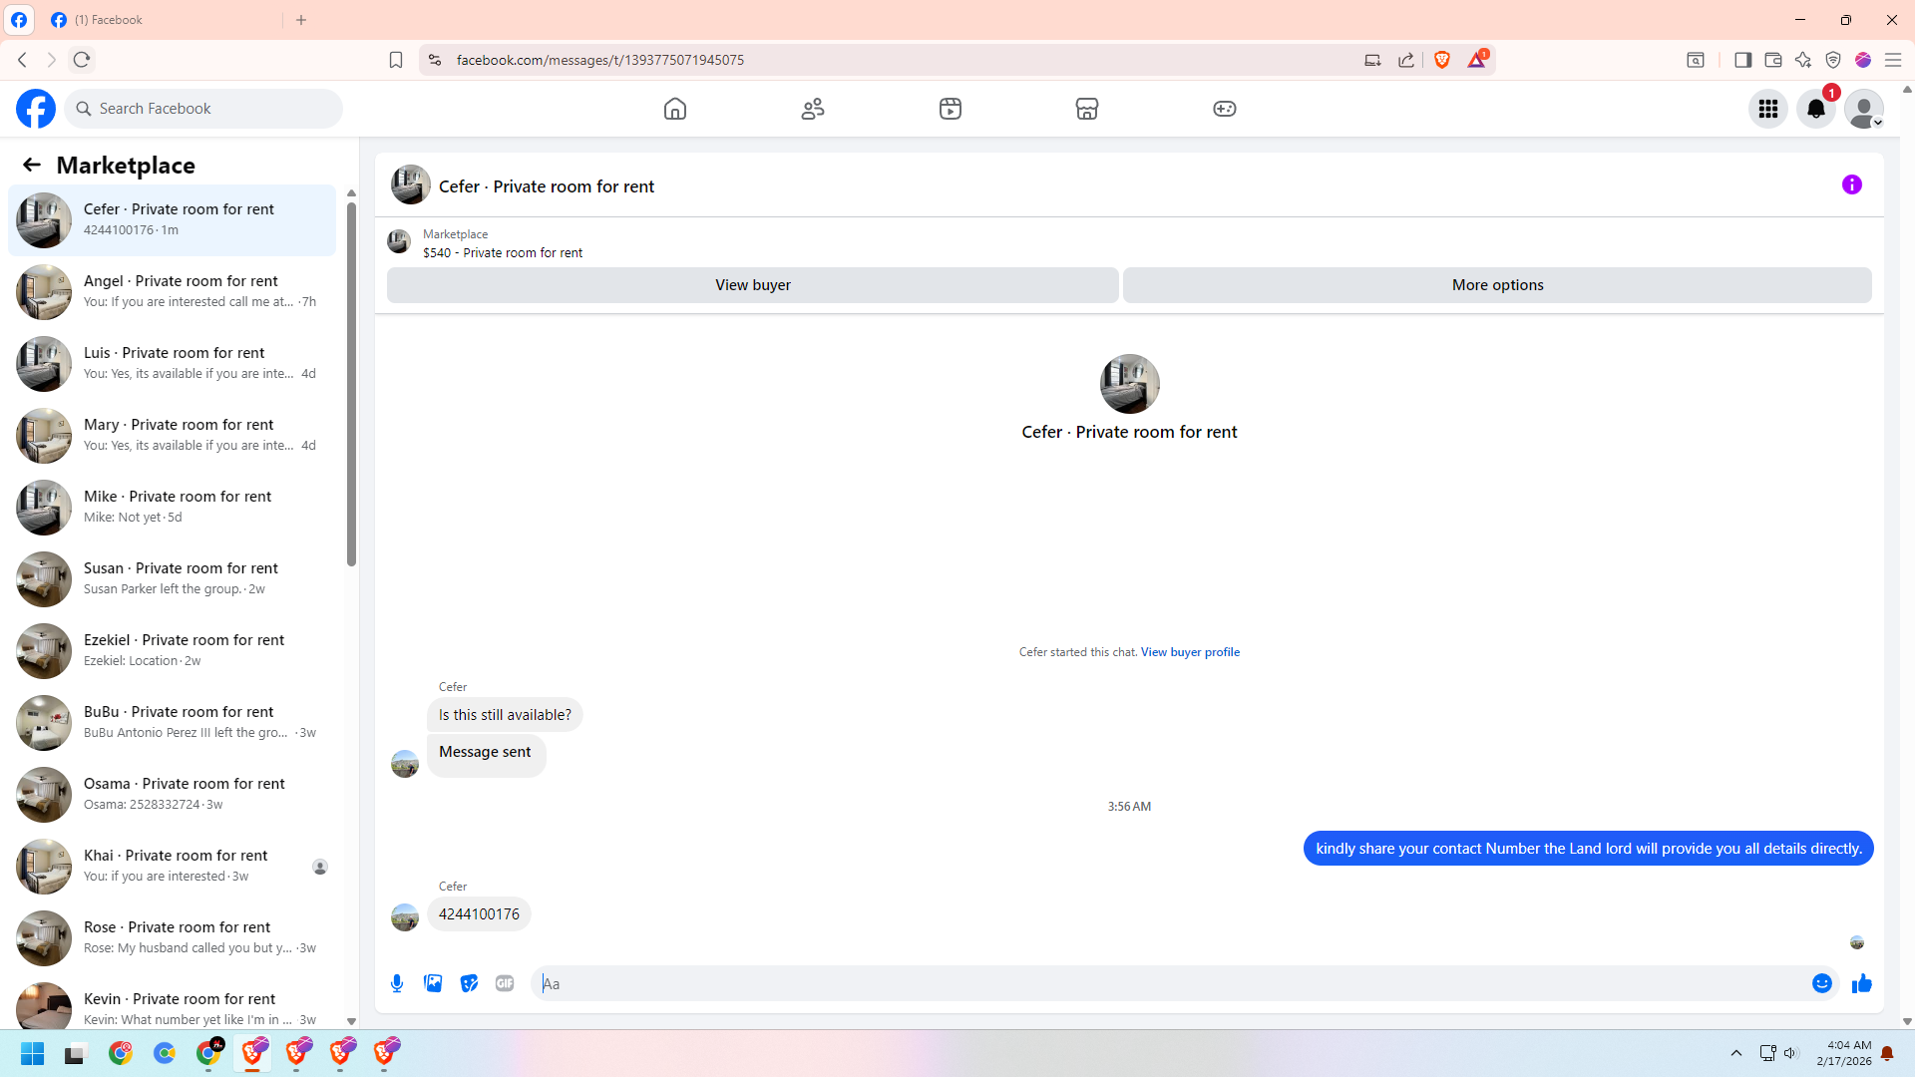Open the Angel private room conversation
This screenshot has width=1915, height=1077.
click(x=172, y=292)
